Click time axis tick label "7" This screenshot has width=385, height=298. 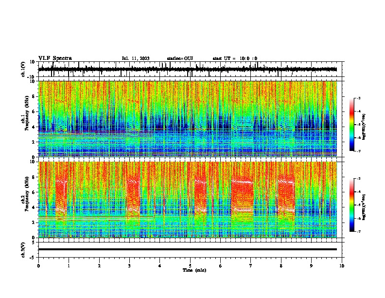(x=251, y=266)
